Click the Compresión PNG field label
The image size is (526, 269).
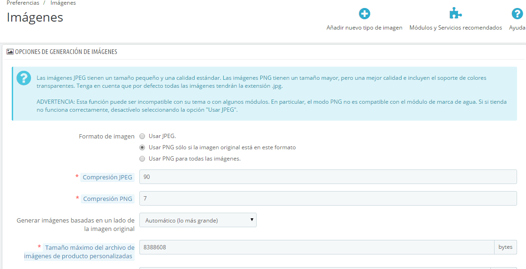pos(107,199)
